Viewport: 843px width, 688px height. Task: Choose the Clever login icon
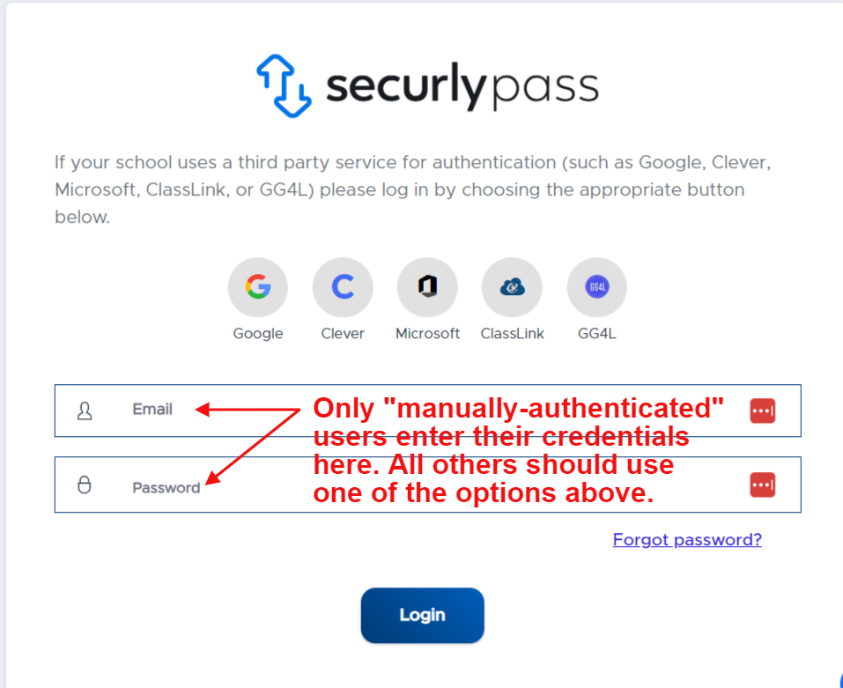tap(343, 287)
